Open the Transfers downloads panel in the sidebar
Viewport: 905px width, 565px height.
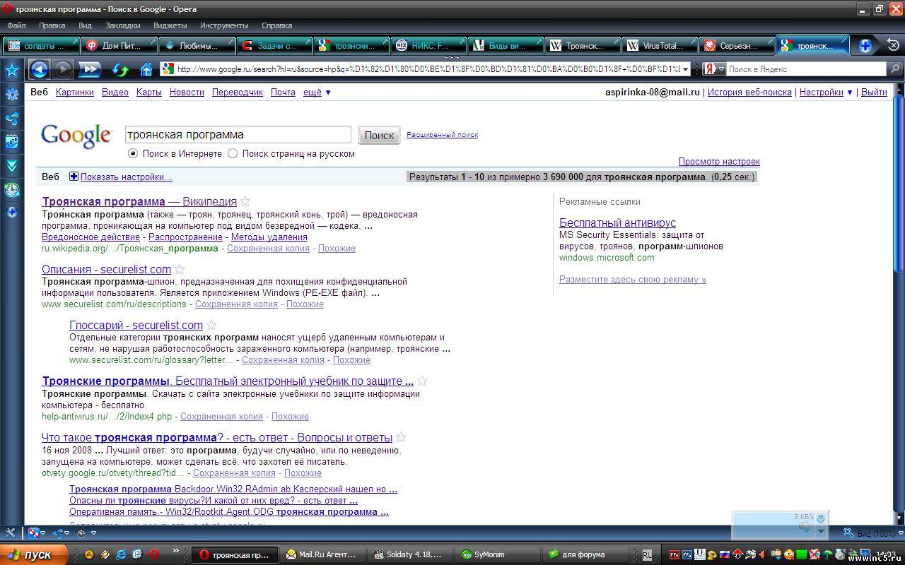(x=12, y=166)
